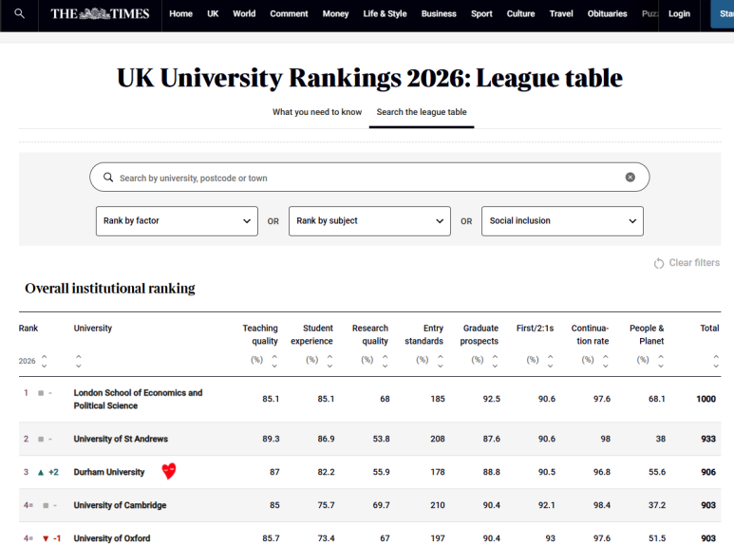Expand the Social inclusion dropdown
Image resolution: width=734 pixels, height=545 pixels.
coord(562,221)
